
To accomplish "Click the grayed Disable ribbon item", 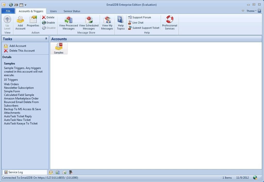I will [49, 28].
